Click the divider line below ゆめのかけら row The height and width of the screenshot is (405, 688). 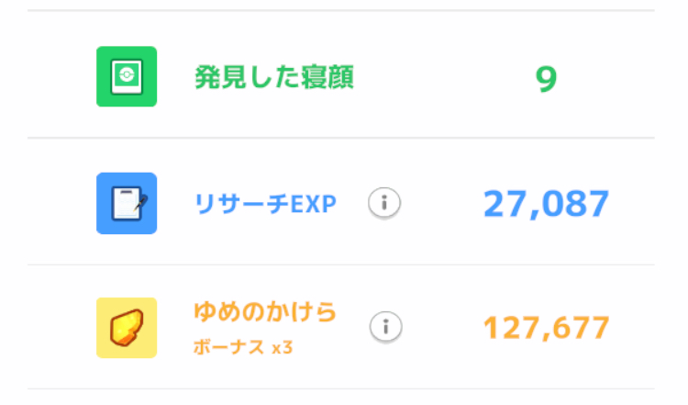341,388
